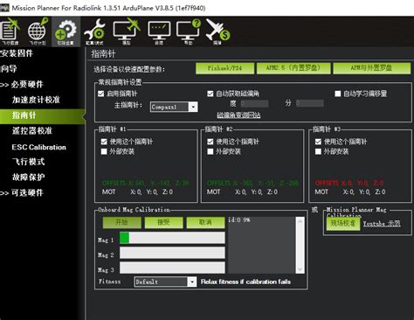Click the Mag 1 progress bar

coord(172,238)
